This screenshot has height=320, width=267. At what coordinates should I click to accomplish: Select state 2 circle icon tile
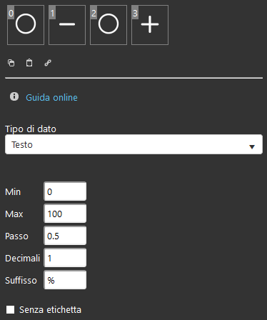pyautogui.click(x=109, y=25)
